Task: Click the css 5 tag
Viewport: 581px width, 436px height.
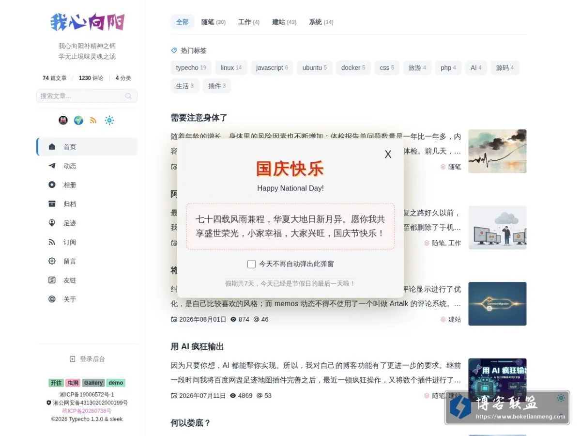Action: click(x=387, y=68)
